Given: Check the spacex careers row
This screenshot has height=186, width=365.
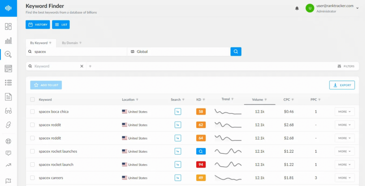Looking at the screenshot, I should click(32, 178).
